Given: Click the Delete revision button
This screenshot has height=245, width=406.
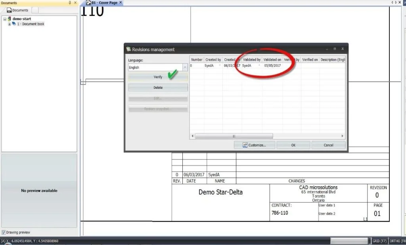Looking at the screenshot, I should click(x=158, y=88).
